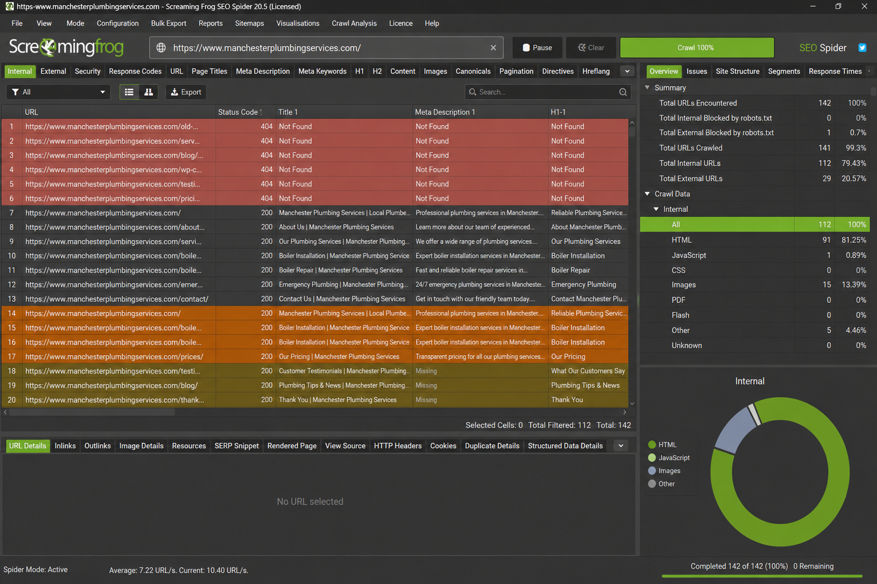
Task: Open the Visualisations menu
Action: (x=297, y=23)
